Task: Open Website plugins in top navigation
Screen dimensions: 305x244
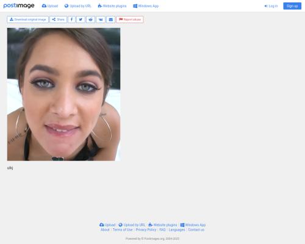Action: point(112,6)
